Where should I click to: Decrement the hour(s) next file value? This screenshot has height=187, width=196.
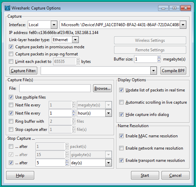pyautogui.click(x=73, y=115)
